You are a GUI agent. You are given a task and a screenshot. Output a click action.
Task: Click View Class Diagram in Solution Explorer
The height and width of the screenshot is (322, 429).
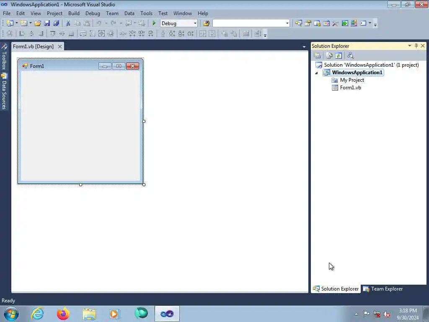coord(351,56)
